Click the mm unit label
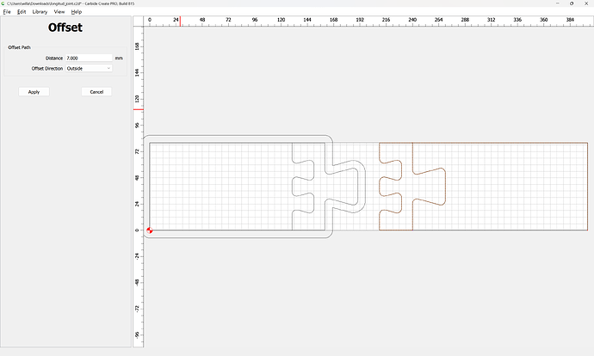This screenshot has height=356, width=594. 119,58
